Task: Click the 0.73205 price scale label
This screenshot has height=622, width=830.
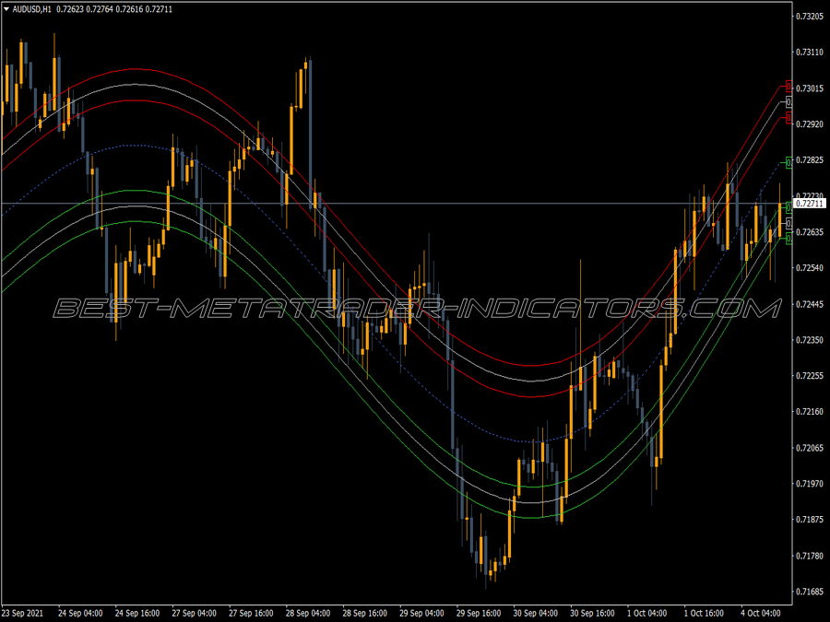Action: point(810,17)
